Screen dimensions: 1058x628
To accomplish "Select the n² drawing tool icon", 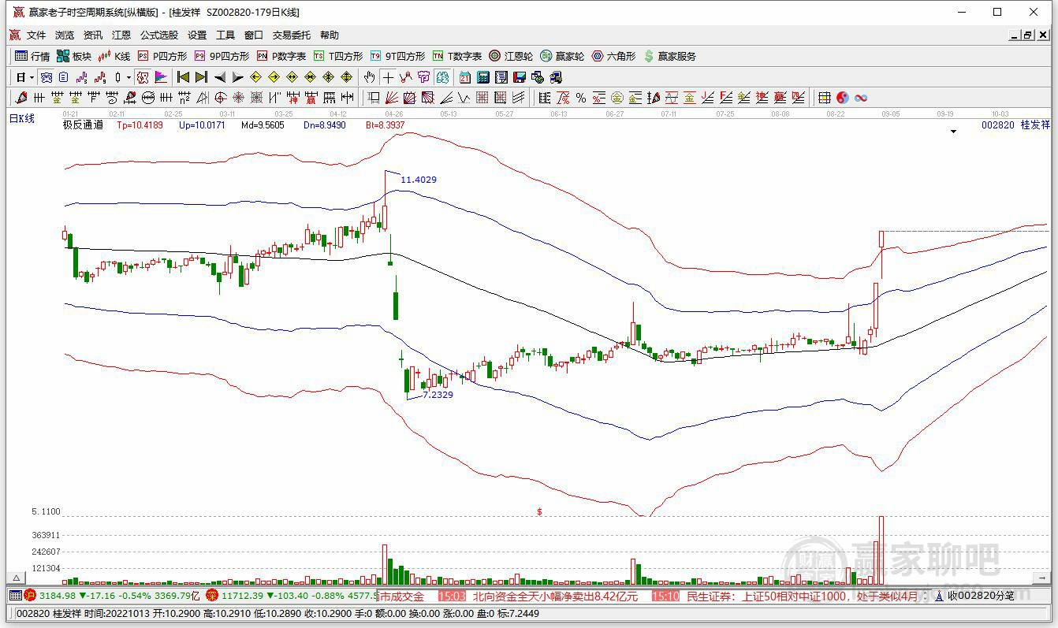I will tap(184, 98).
